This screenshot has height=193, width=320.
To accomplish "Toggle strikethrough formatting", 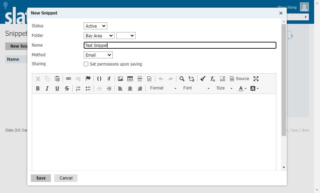I will [67, 88].
